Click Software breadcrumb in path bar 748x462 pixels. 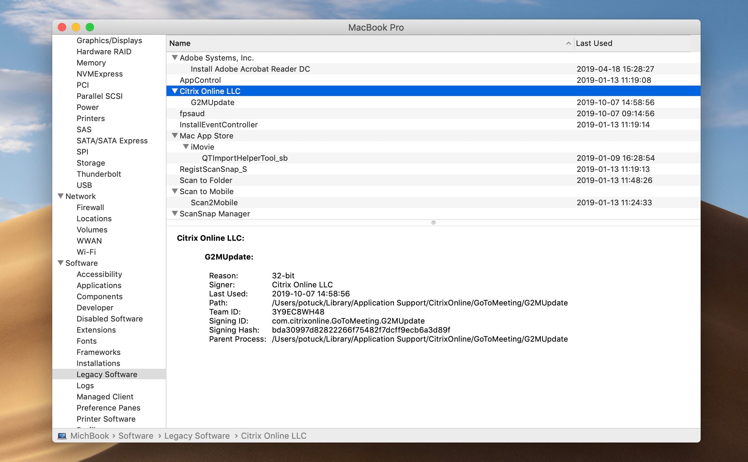click(x=136, y=436)
